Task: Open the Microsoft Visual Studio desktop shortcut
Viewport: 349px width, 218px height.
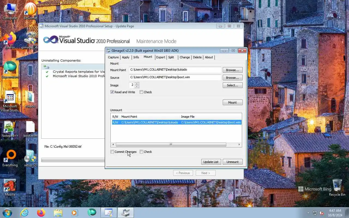Action: pos(10,101)
